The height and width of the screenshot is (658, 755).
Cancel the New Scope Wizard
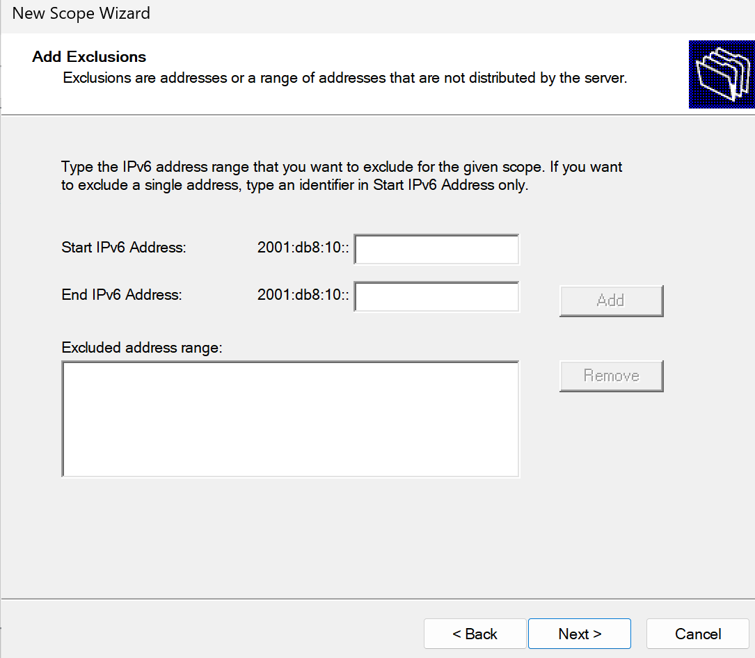point(698,634)
